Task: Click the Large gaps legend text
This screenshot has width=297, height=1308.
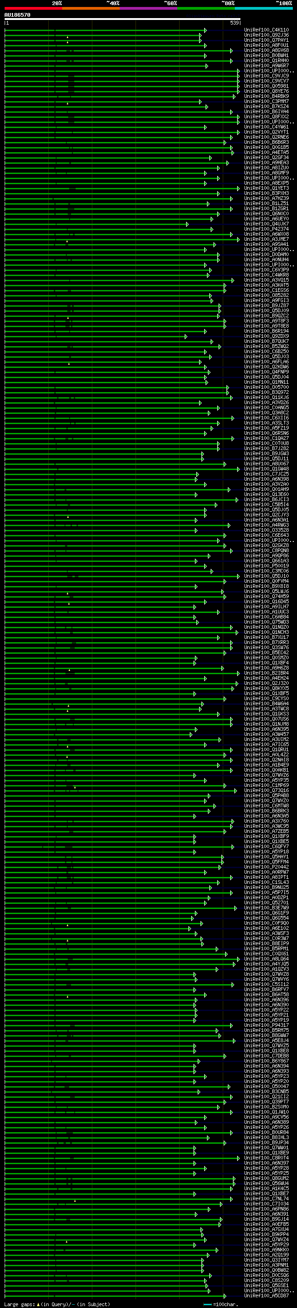Action: [57, 1304]
